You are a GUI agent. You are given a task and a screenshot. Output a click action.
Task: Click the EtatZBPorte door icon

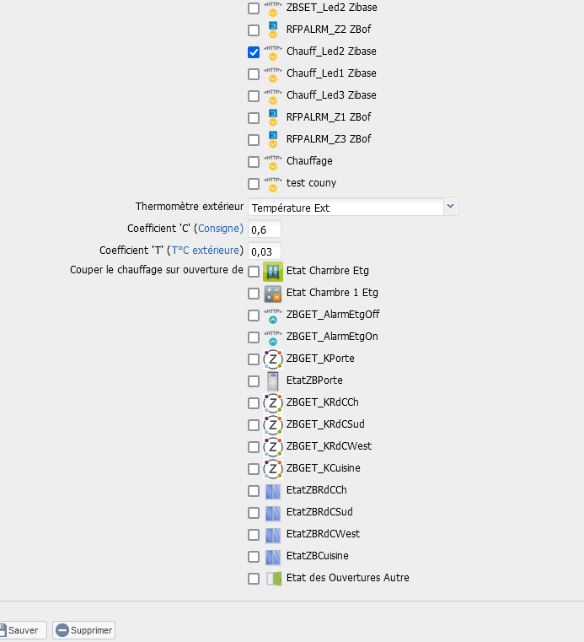point(272,380)
